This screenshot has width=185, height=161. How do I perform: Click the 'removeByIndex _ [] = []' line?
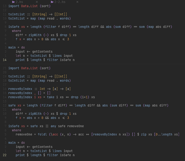coord(30,93)
